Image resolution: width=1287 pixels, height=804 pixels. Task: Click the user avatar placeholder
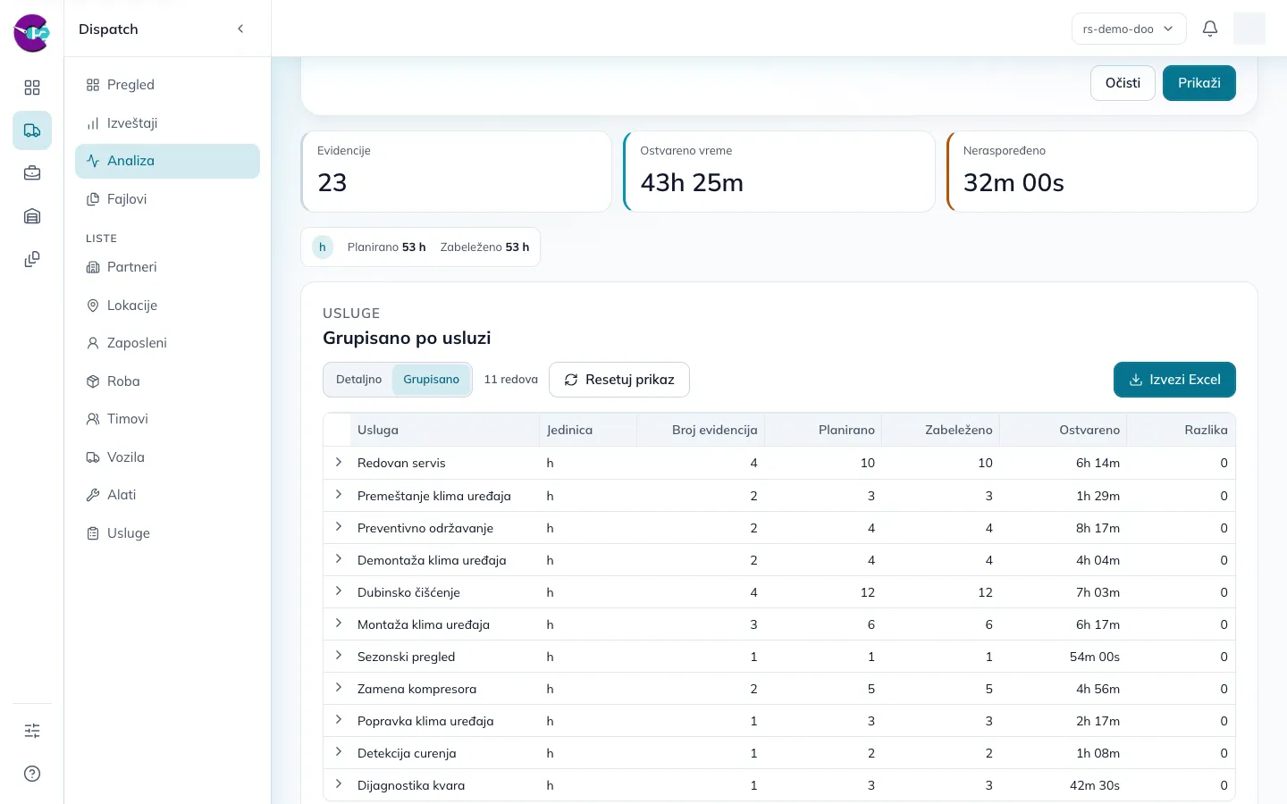(x=1249, y=29)
